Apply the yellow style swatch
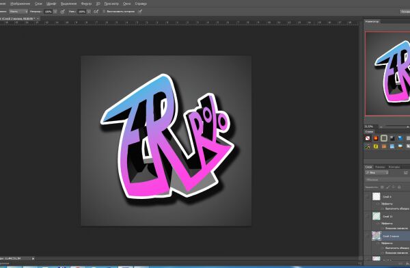The height and width of the screenshot is (268, 410). tap(376, 146)
